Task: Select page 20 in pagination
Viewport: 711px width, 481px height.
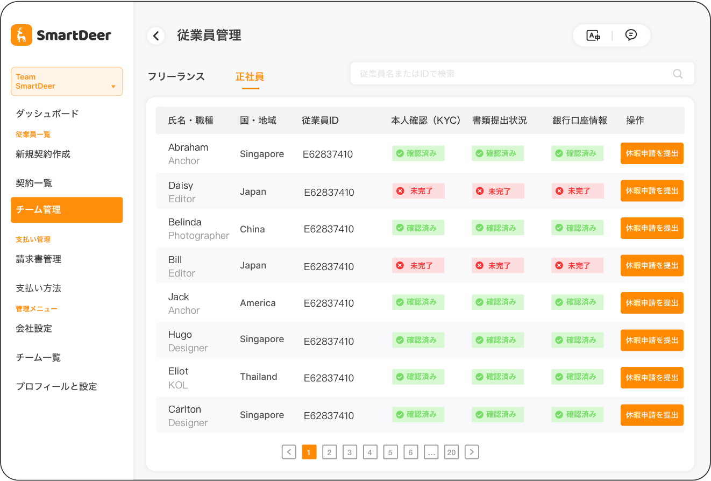Action: pyautogui.click(x=451, y=452)
